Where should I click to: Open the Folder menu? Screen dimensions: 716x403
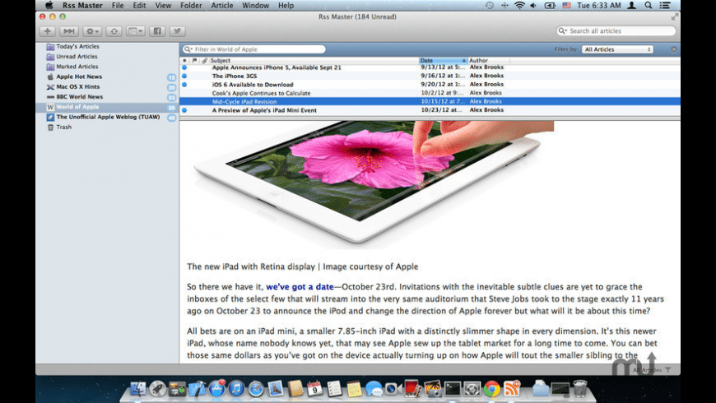[x=191, y=6]
